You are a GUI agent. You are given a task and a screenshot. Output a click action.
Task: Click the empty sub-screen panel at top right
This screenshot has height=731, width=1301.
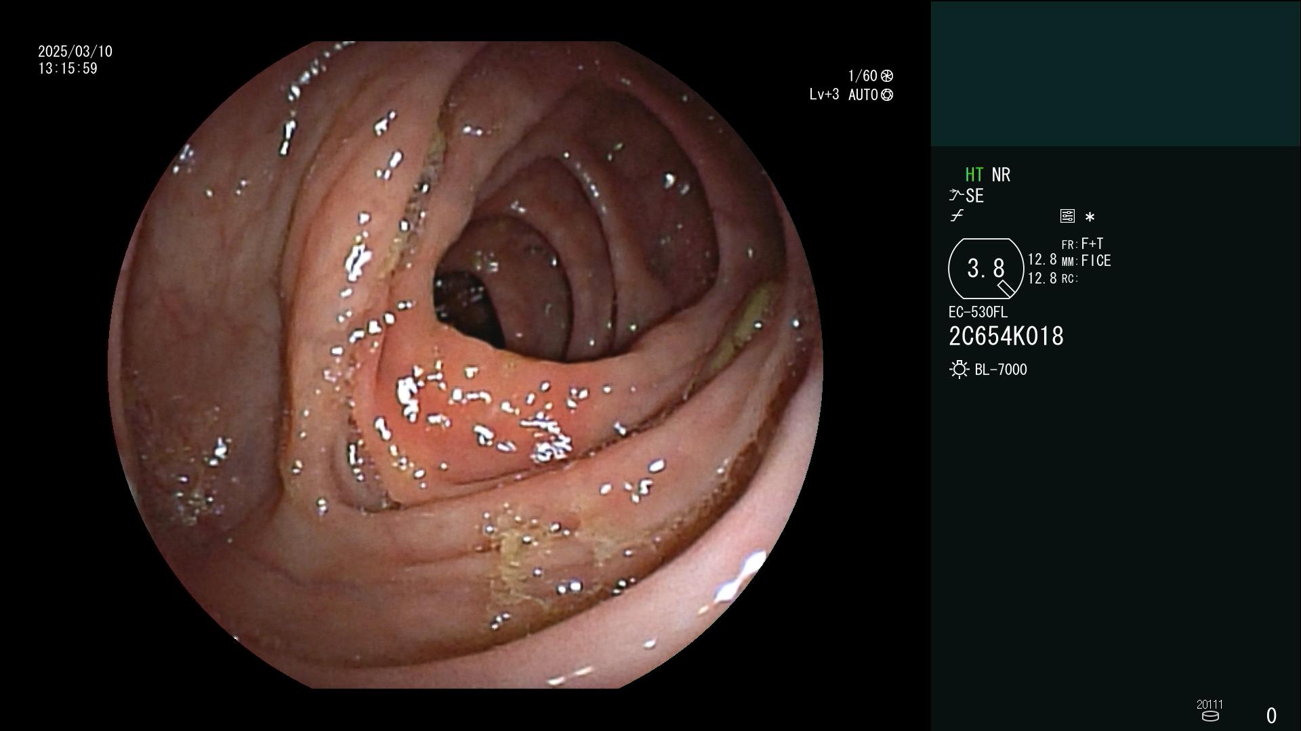(1115, 73)
